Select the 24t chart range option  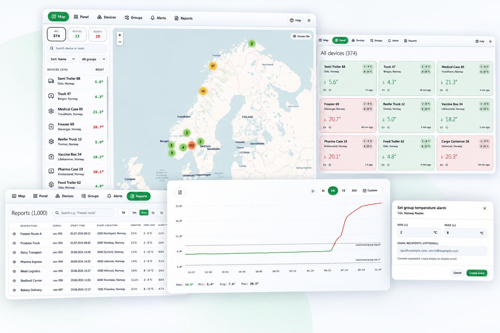coord(333,191)
